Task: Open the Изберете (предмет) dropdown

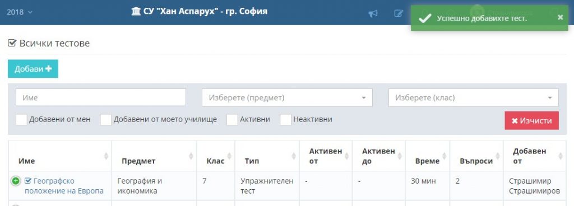Action: (x=287, y=97)
